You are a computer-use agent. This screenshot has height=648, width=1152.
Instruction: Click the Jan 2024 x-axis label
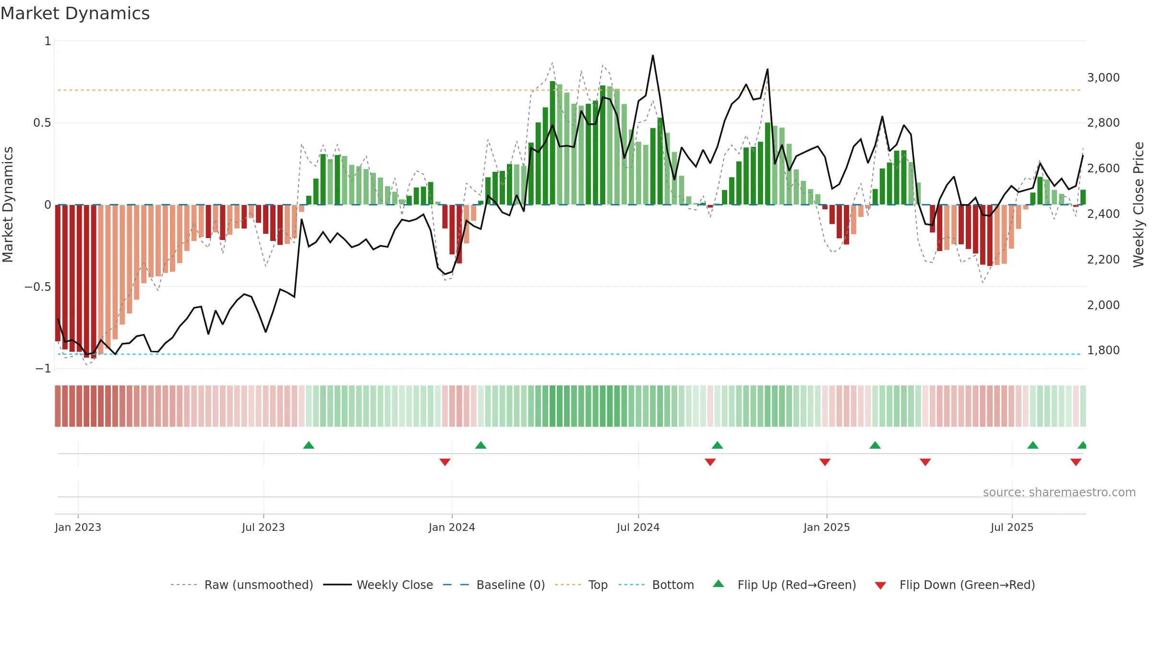point(452,527)
